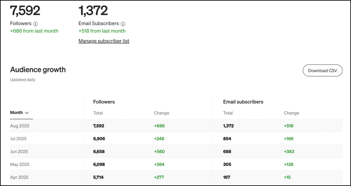351x186 pixels.
Task: Click the Jun 2025 month cell
Action: point(19,151)
